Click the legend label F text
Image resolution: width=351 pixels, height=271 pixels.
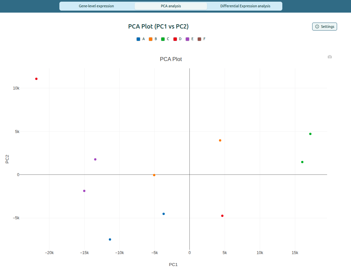pos(204,39)
